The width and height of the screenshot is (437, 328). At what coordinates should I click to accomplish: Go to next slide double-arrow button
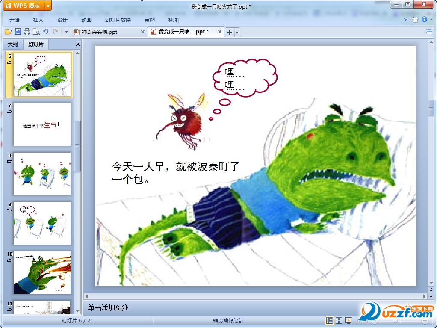[431, 296]
